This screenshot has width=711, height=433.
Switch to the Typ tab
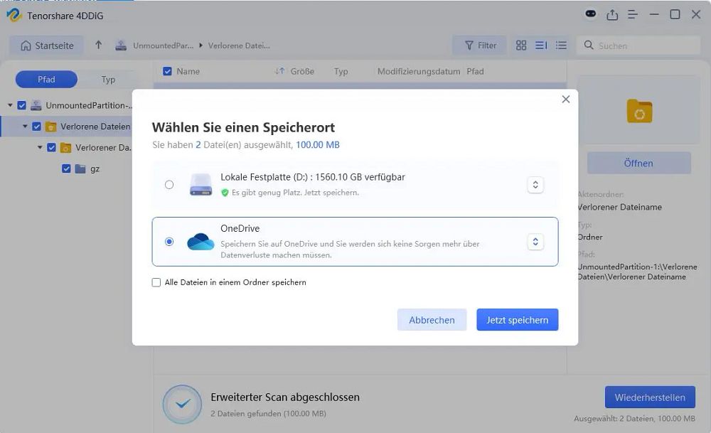pos(108,80)
